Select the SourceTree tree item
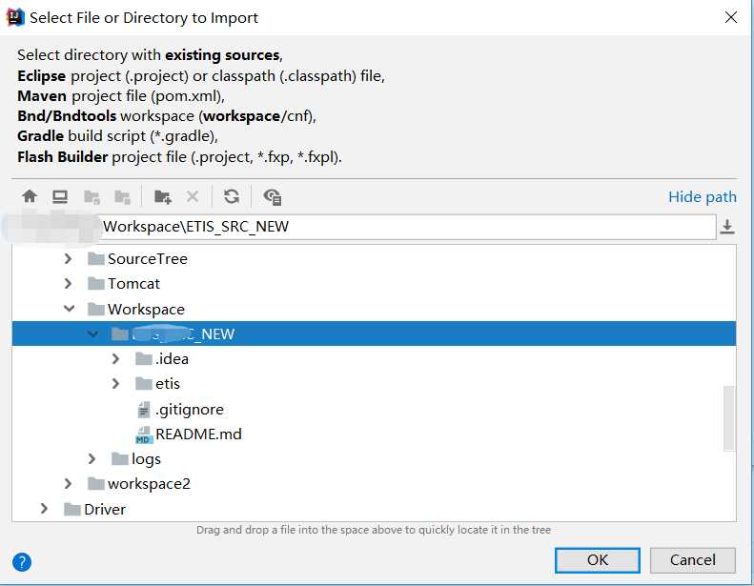The width and height of the screenshot is (754, 586). pyautogui.click(x=147, y=259)
